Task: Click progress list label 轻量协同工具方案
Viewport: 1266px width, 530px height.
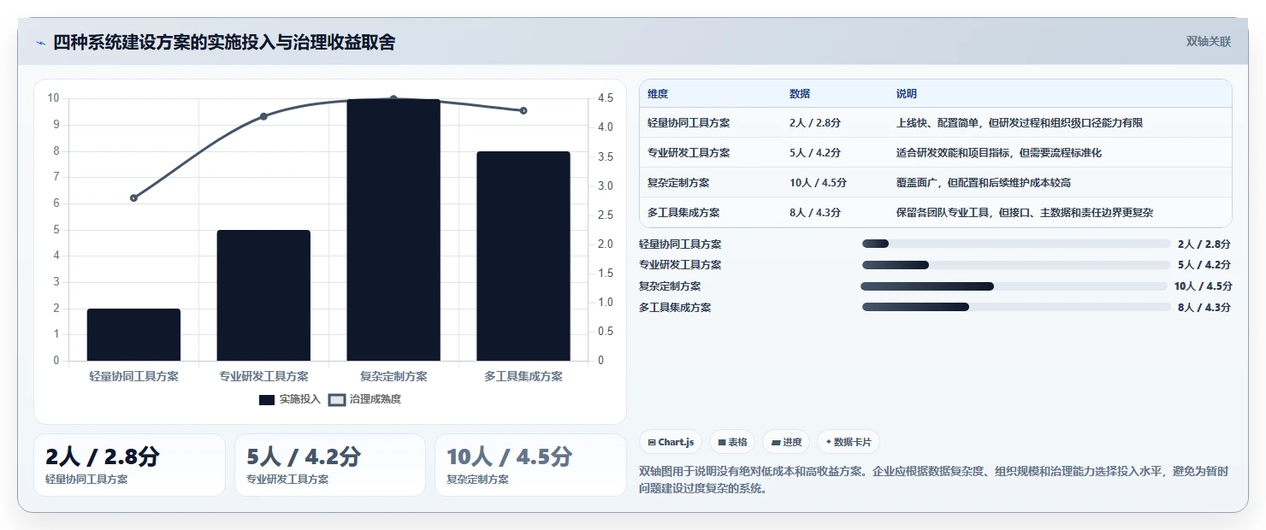Action: pyautogui.click(x=680, y=244)
